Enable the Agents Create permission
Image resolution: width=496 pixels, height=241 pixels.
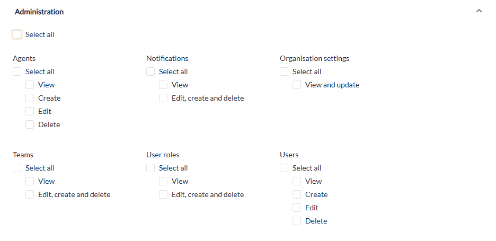(30, 99)
